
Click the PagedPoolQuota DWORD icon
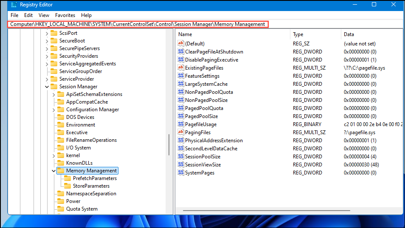pos(180,108)
